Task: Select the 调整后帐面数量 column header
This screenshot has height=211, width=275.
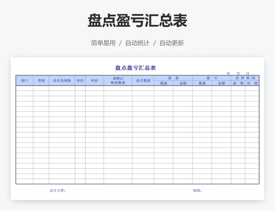Action: [118, 81]
